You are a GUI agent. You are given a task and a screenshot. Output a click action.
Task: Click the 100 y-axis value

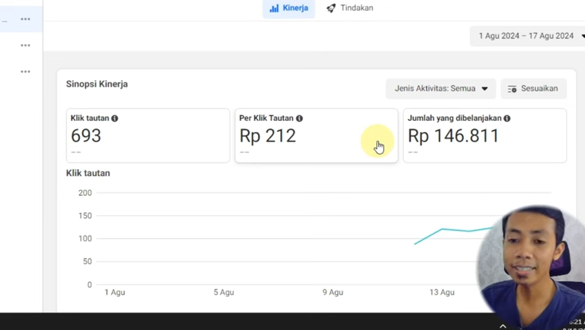[x=85, y=239]
